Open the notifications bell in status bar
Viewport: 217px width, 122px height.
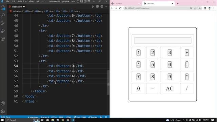(x=106, y=117)
